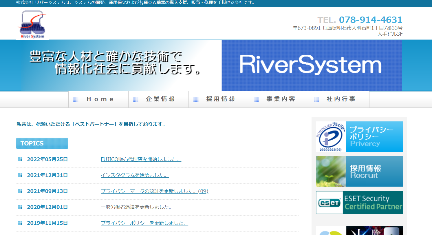Click the grid icon beside 企業情報

pos(136,99)
